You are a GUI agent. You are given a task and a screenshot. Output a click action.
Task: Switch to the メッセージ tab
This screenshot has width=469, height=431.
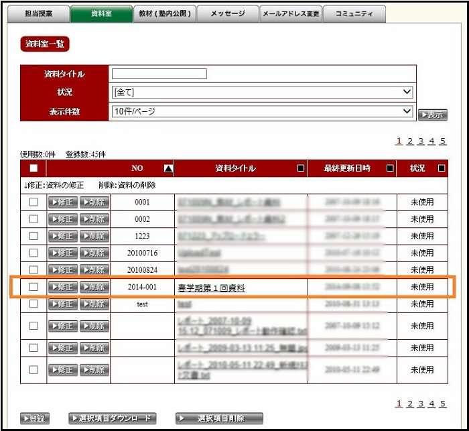click(x=227, y=14)
